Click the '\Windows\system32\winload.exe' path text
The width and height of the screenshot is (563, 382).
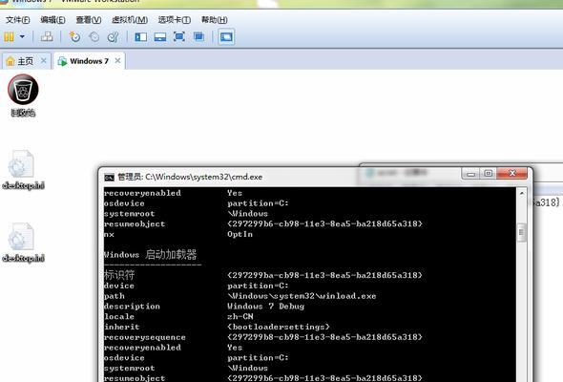(x=302, y=296)
